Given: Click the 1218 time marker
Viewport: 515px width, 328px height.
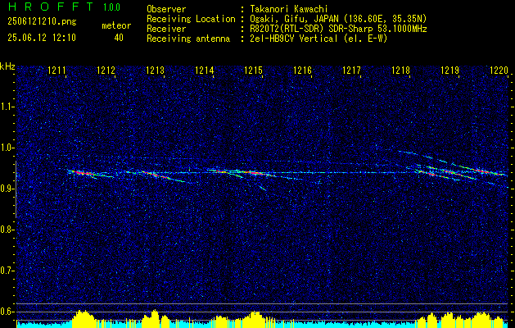Looking at the screenshot, I should pyautogui.click(x=401, y=70).
